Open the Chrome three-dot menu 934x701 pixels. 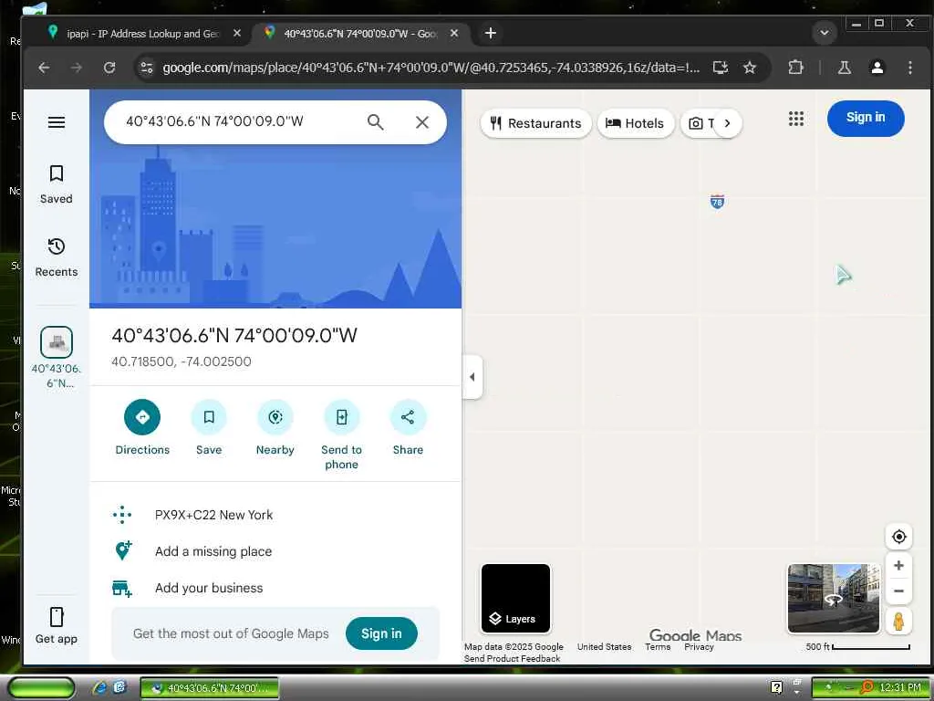pyautogui.click(x=910, y=68)
